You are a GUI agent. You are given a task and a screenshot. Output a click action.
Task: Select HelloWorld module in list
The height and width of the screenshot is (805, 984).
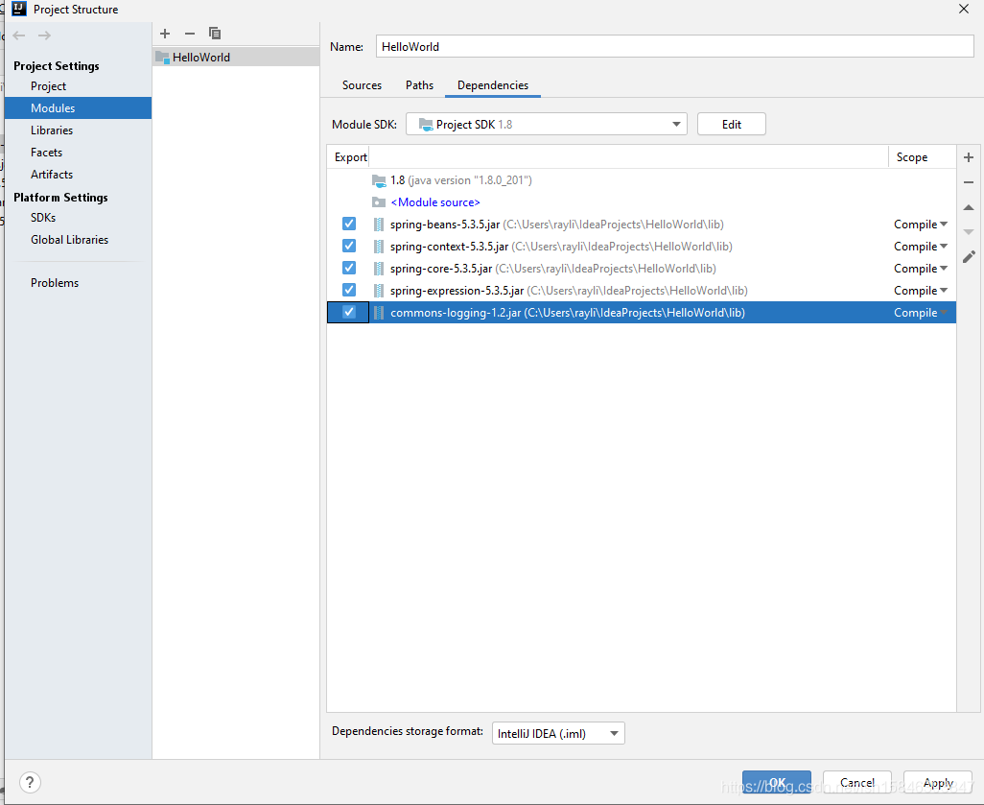click(236, 58)
